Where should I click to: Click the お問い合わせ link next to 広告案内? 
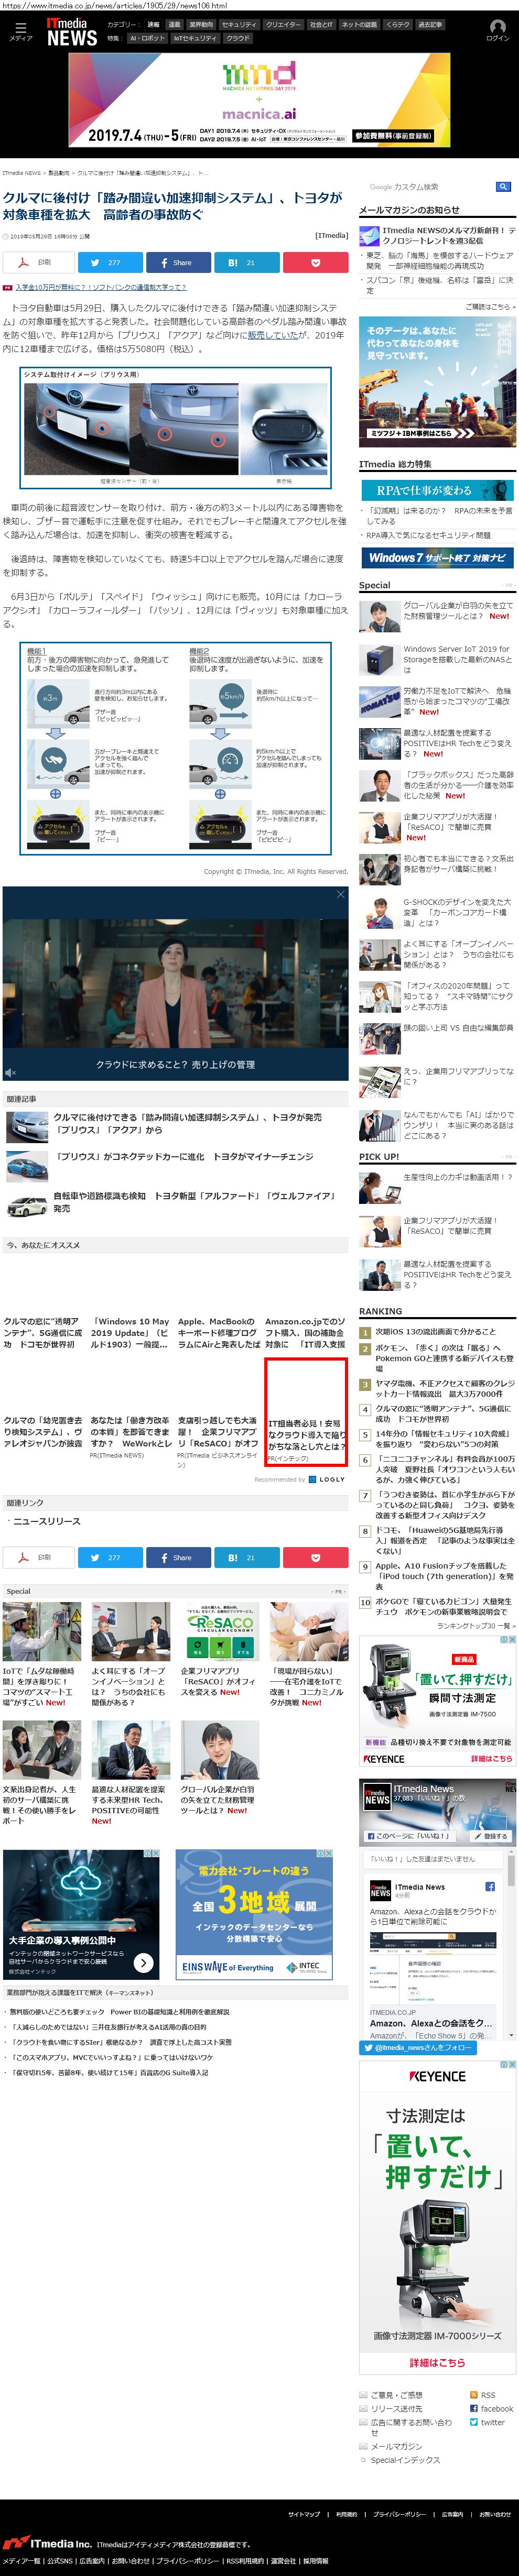(495, 2513)
